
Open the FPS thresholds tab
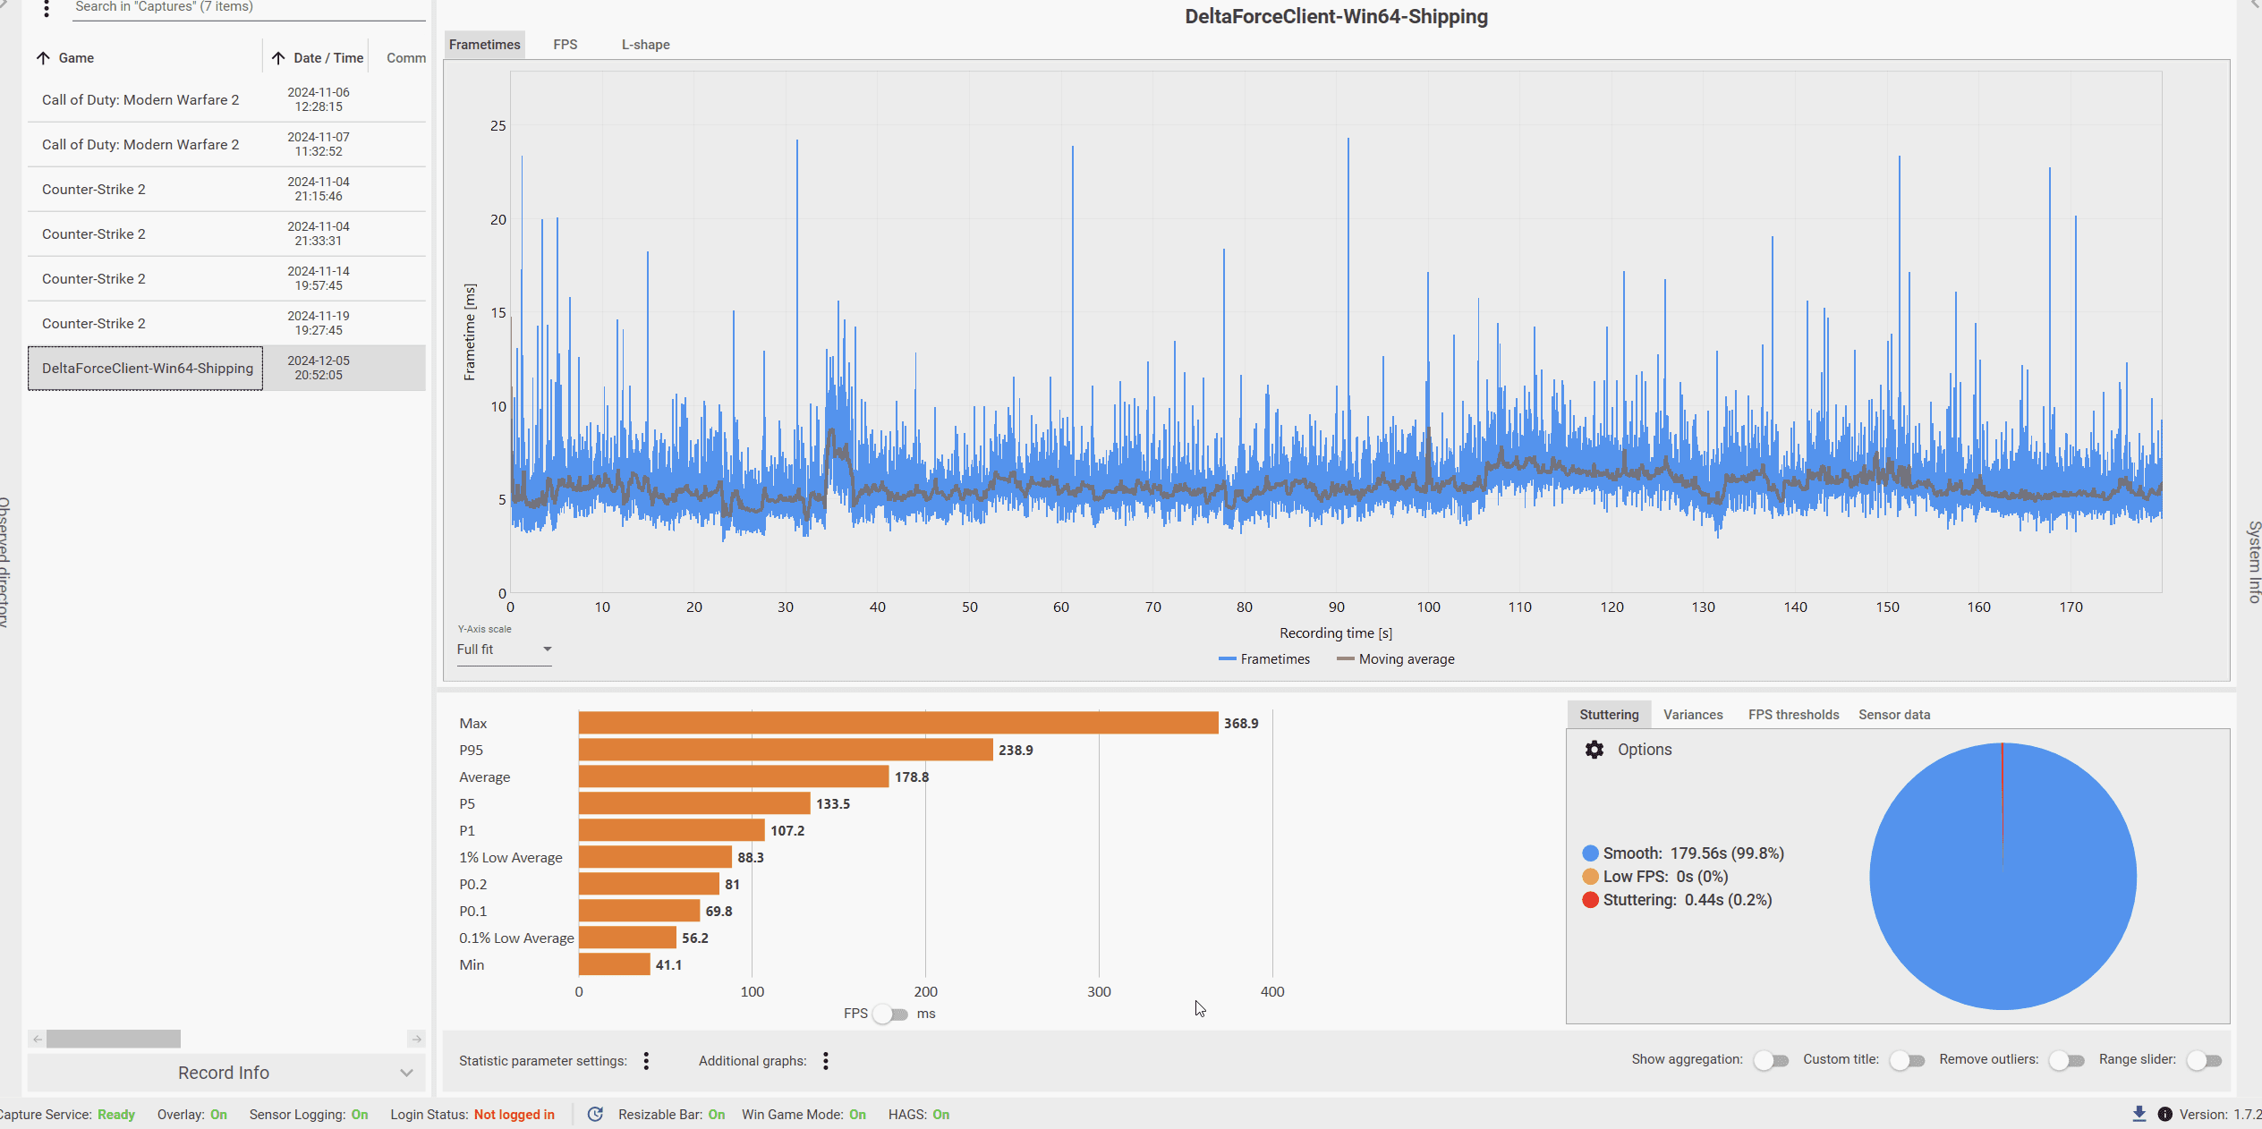(1793, 715)
